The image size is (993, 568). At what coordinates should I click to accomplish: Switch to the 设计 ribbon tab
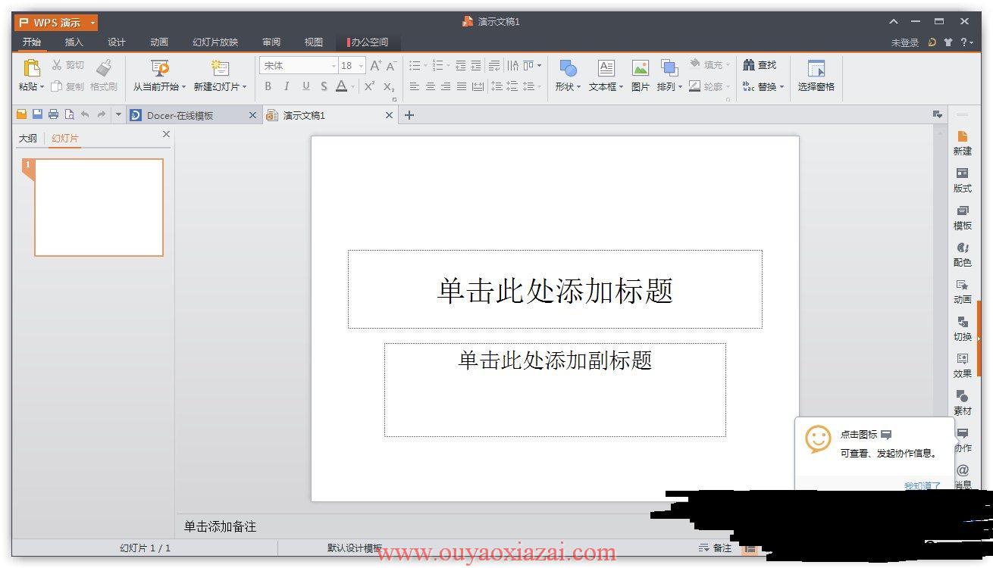click(117, 42)
